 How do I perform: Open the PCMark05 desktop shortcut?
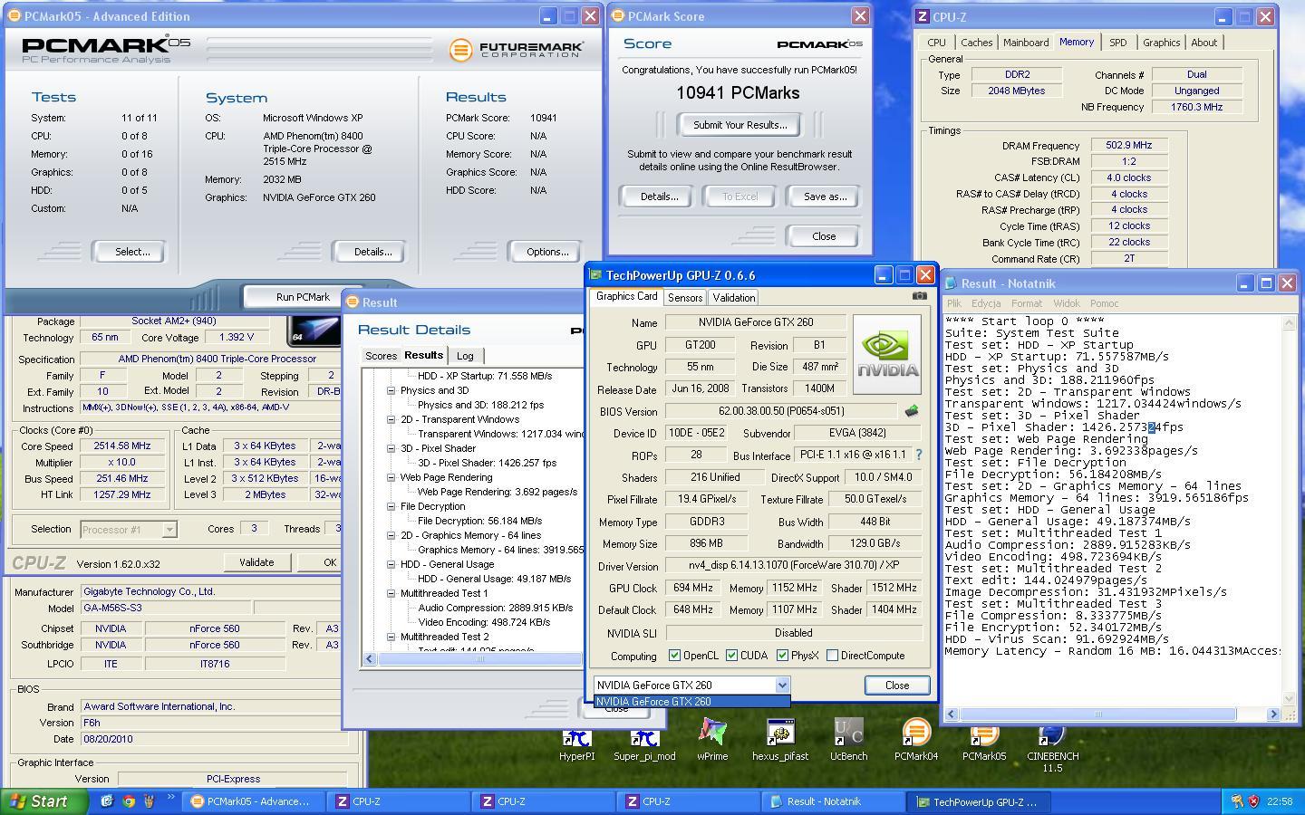coord(984,739)
